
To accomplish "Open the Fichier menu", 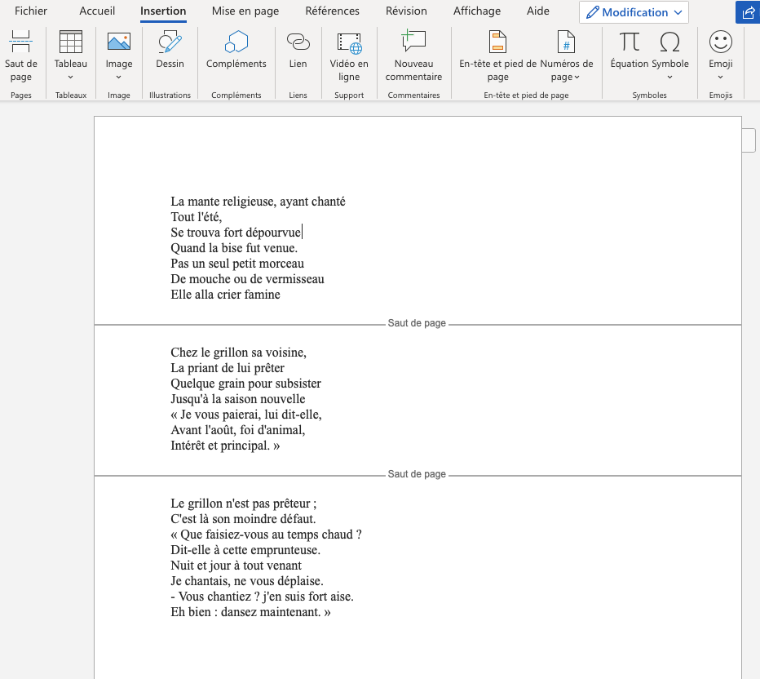I will coord(31,11).
